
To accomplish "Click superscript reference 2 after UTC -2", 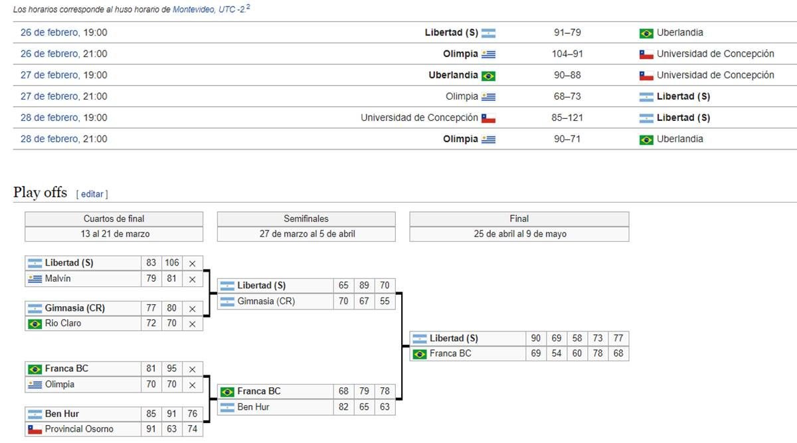I will point(248,7).
